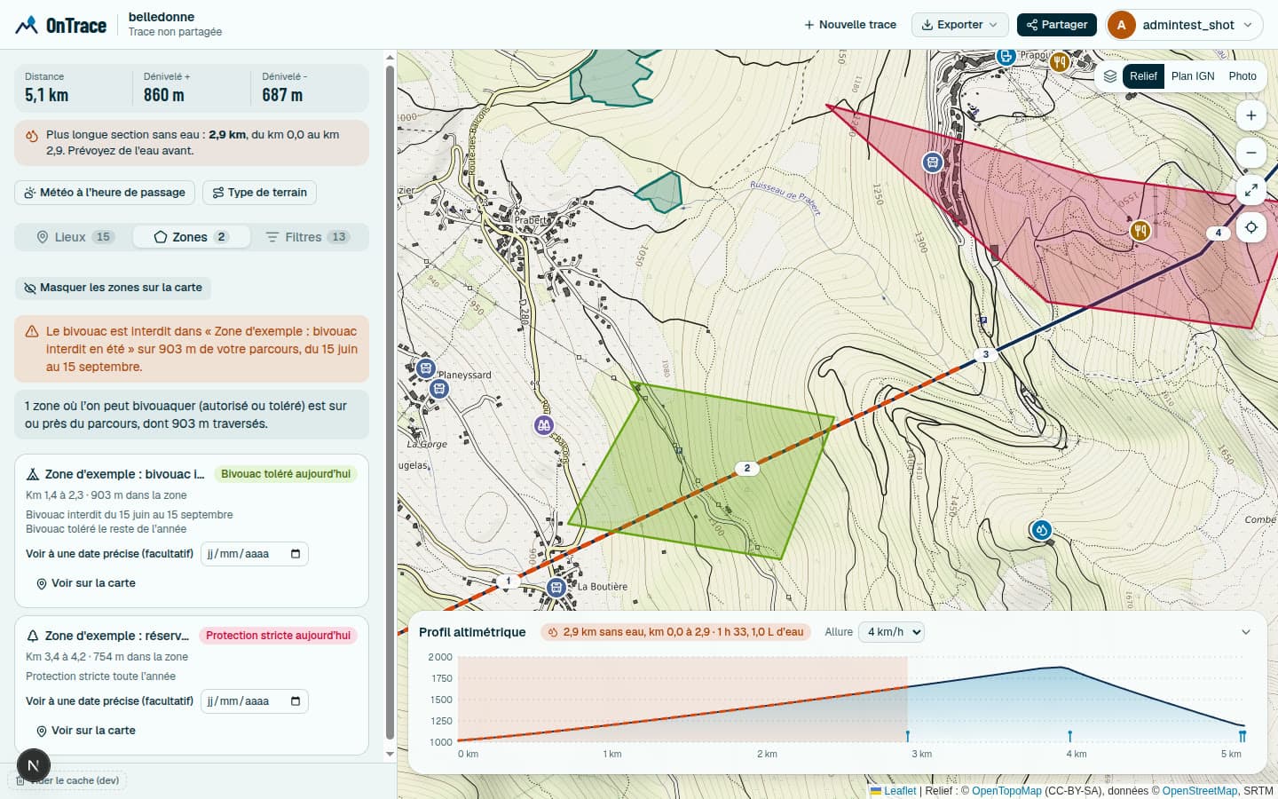Toggle fullscreen map view
This screenshot has width=1278, height=799.
(x=1250, y=190)
